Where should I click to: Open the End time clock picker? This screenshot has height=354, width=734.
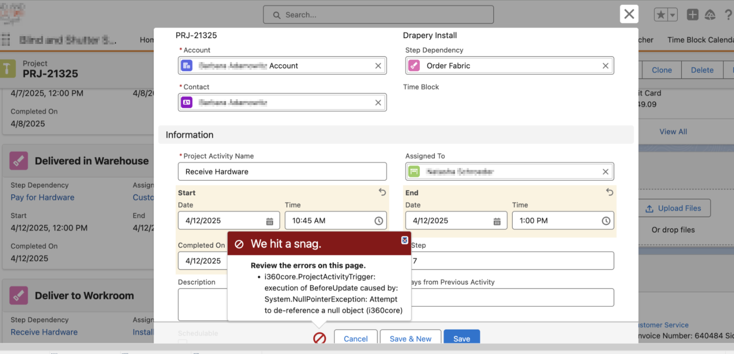[x=606, y=221]
